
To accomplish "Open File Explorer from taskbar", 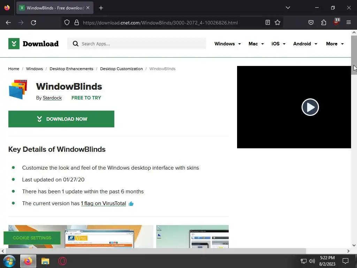I will 45,261.
